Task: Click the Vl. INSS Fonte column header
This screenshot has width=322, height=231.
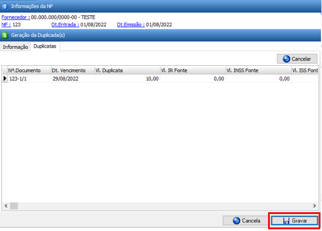Action: (x=258, y=70)
